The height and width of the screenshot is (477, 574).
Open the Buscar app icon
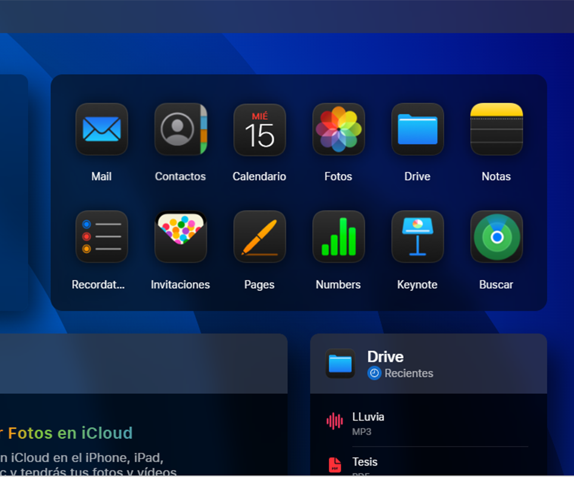coord(497,236)
